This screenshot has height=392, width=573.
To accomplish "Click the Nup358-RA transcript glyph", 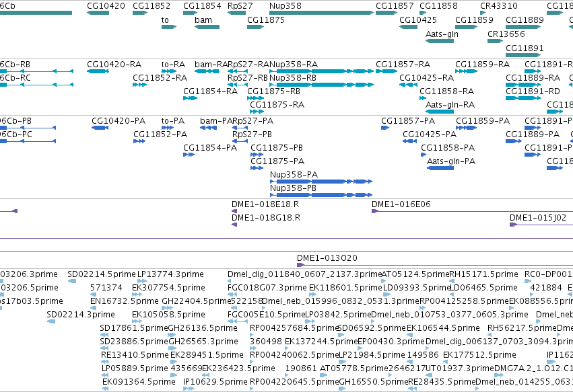I will point(322,71).
